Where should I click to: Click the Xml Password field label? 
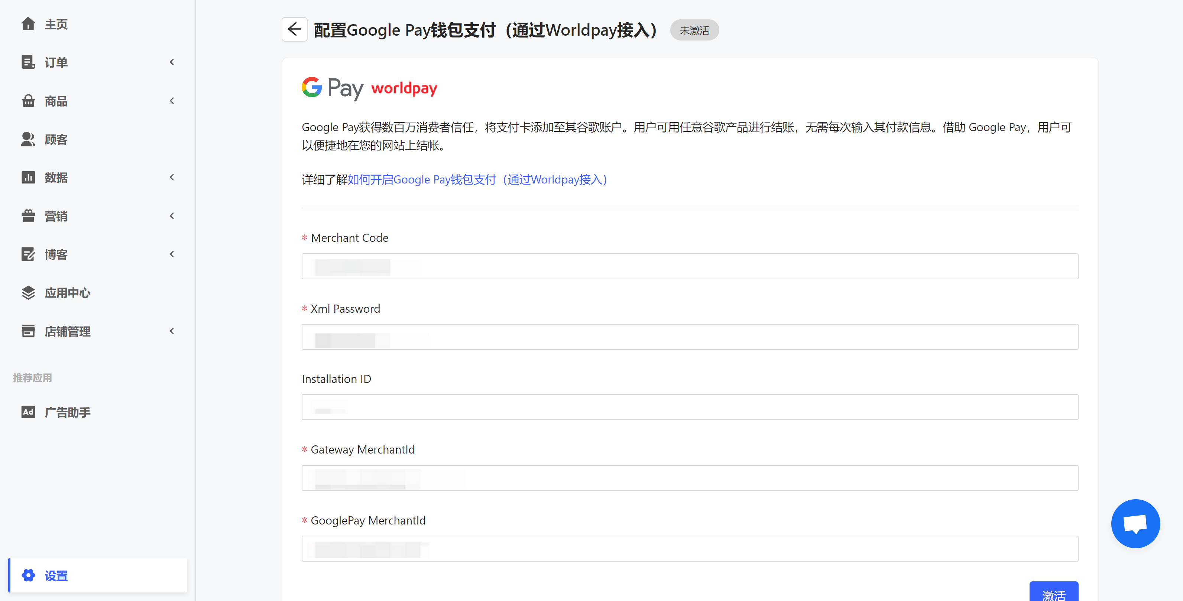(345, 309)
